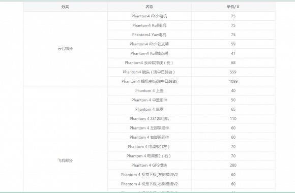295x193 pixels.
Task: Click the Phantom4 Roll轴支架 name cell
Action: 149,53
